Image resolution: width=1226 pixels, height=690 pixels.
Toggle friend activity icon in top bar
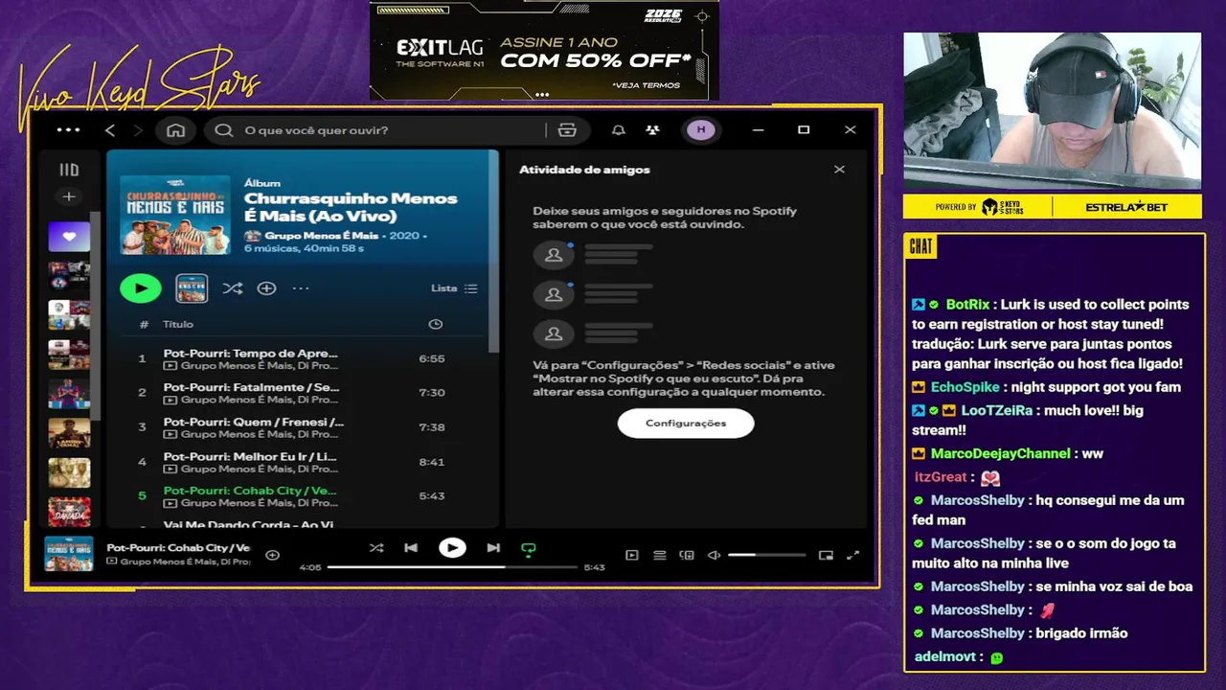(652, 129)
